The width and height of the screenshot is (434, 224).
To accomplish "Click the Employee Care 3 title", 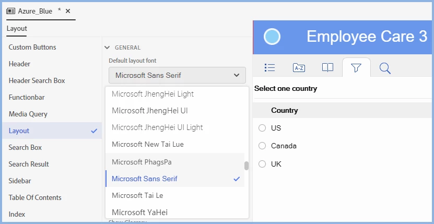I will [x=367, y=37].
